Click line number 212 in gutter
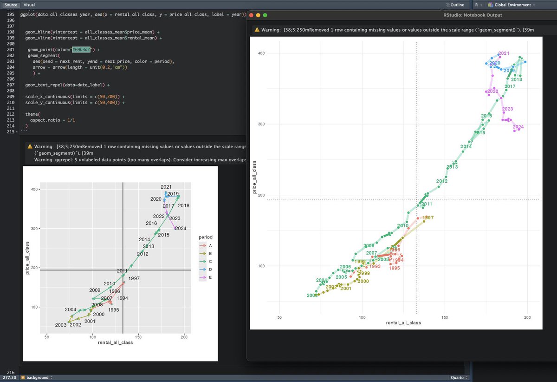This screenshot has height=382, width=557. click(x=10, y=114)
